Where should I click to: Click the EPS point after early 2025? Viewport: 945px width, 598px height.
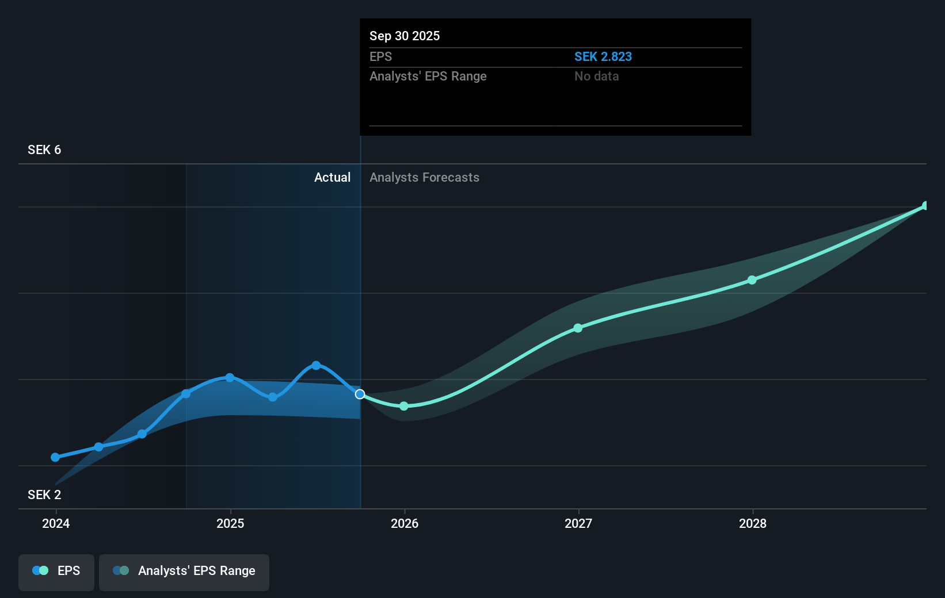[x=273, y=397]
